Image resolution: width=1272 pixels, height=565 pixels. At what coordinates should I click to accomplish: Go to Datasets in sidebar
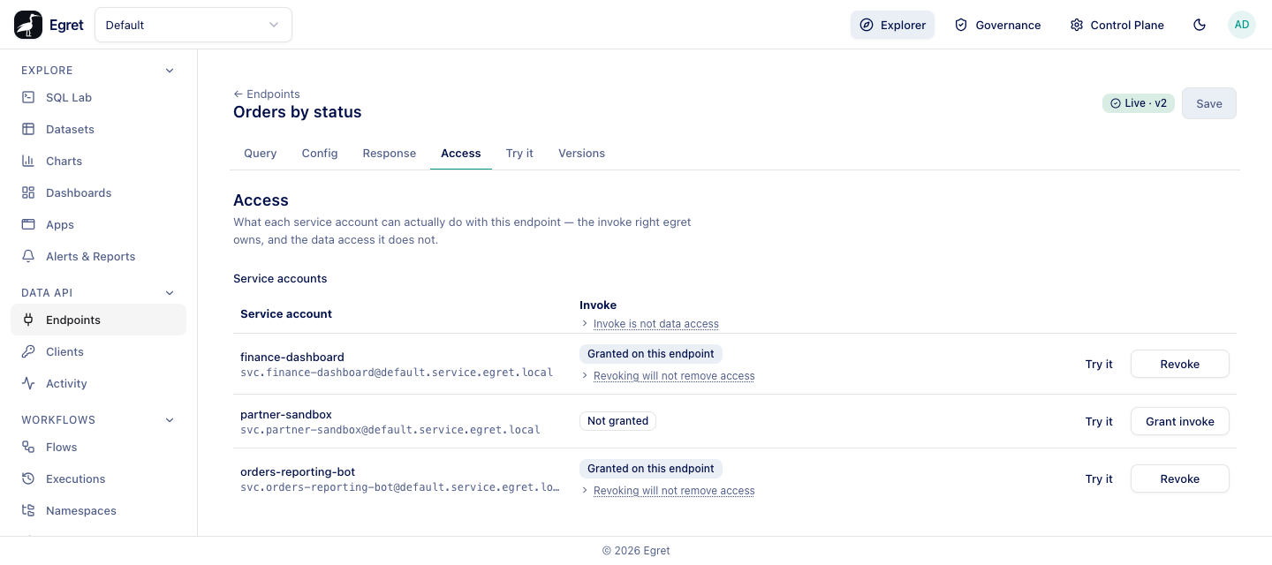point(98,129)
